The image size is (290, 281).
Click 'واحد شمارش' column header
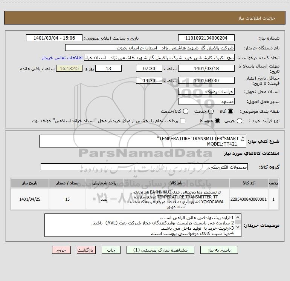[104, 183]
